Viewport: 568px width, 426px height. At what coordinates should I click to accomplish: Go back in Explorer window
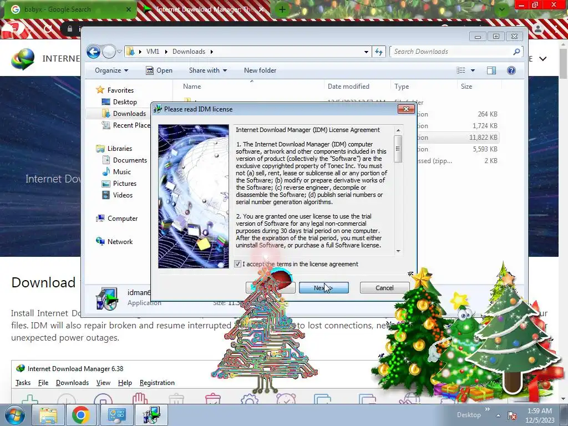pos(93,52)
